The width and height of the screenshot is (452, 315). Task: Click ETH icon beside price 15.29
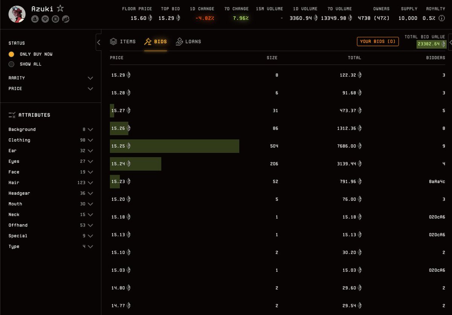tap(128, 75)
